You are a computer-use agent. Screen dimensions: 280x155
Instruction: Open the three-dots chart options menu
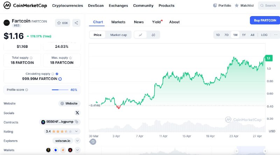[275, 35]
